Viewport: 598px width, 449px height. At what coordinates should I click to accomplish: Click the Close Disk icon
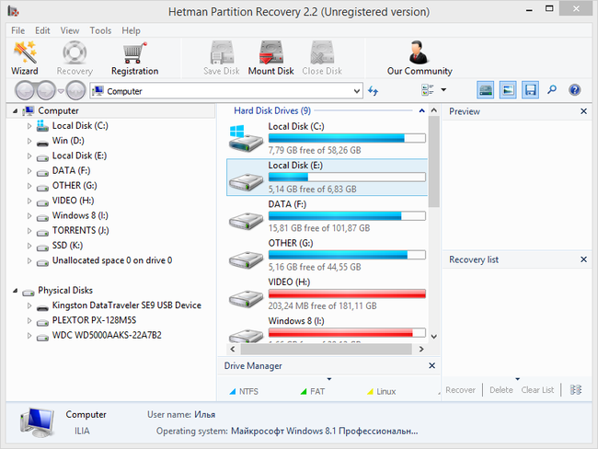tap(322, 52)
